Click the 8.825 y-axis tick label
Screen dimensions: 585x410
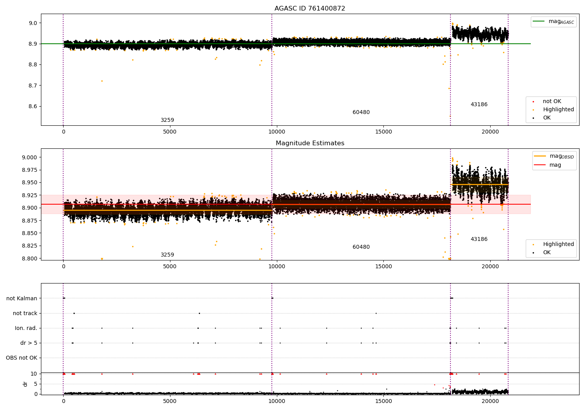[29, 246]
